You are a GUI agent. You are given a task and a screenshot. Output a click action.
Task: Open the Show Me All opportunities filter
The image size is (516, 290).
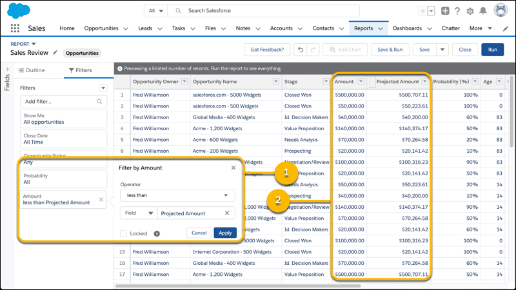(63, 119)
